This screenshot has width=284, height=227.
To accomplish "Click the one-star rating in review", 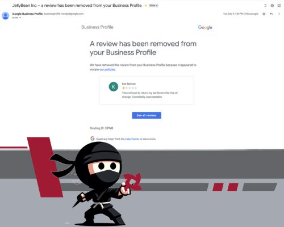I will click(130, 88).
